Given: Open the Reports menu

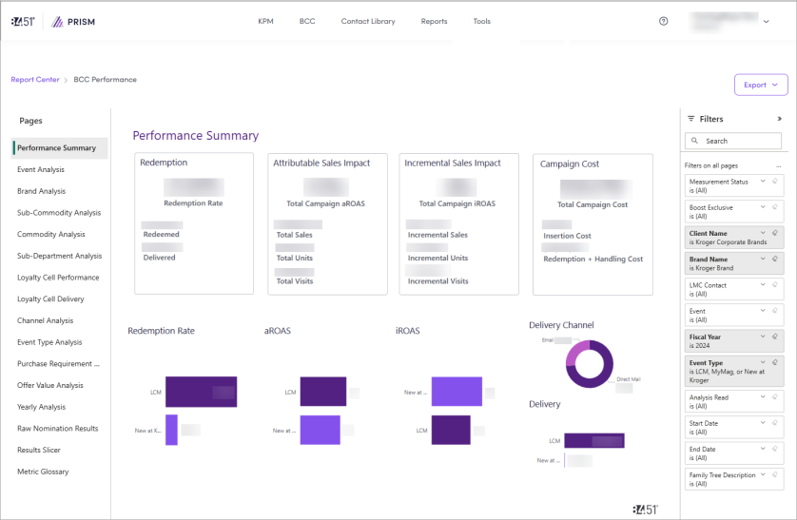Looking at the screenshot, I should tap(434, 21).
